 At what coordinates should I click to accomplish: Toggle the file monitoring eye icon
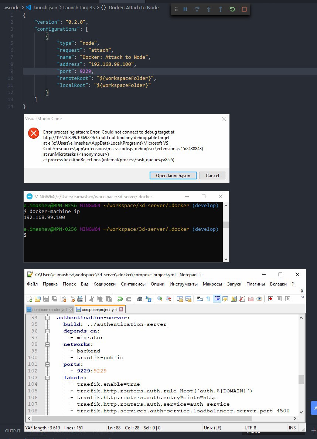pyautogui.click(x=259, y=299)
